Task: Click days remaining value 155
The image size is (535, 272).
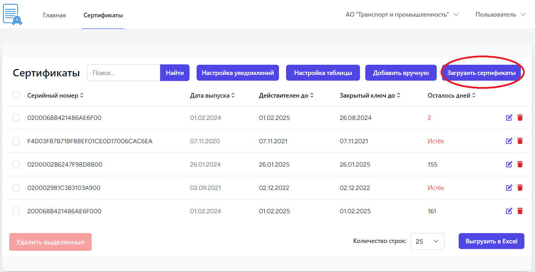Action: tap(432, 164)
